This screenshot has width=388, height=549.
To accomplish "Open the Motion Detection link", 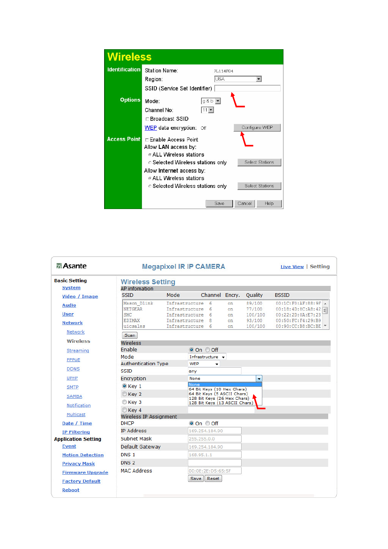I will (83, 455).
